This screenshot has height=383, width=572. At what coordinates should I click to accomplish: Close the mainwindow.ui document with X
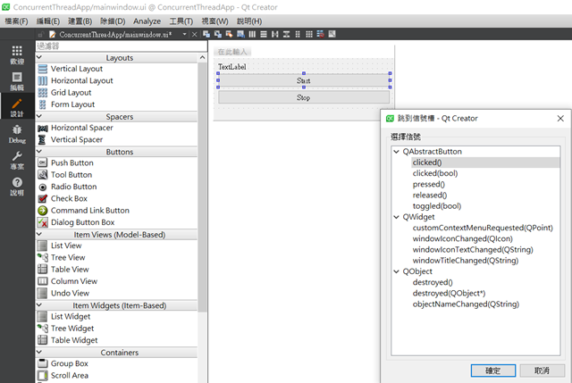[195, 34]
